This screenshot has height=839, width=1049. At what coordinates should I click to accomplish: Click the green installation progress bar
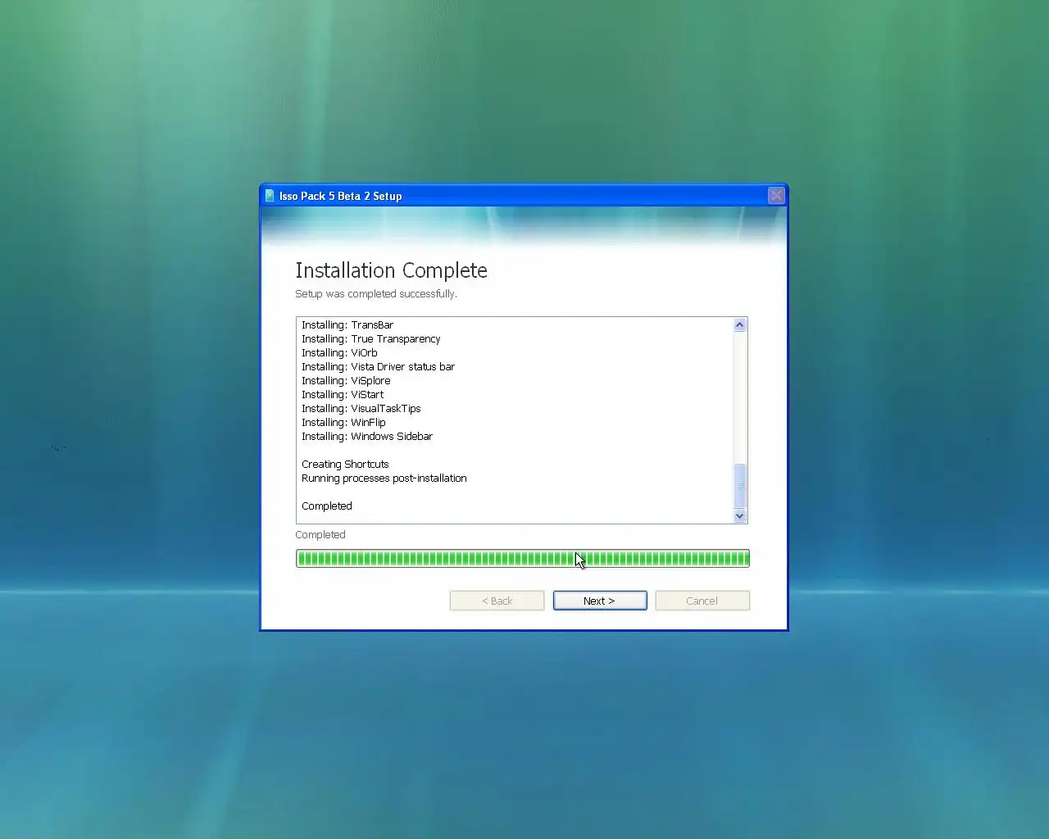(523, 559)
